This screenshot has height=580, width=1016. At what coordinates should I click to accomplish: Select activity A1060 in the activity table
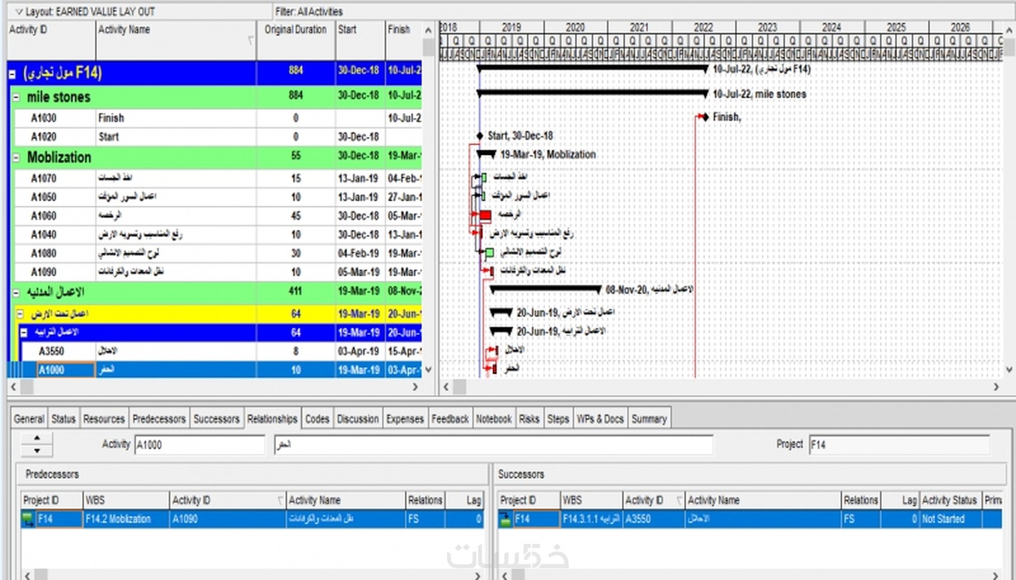[x=218, y=216]
